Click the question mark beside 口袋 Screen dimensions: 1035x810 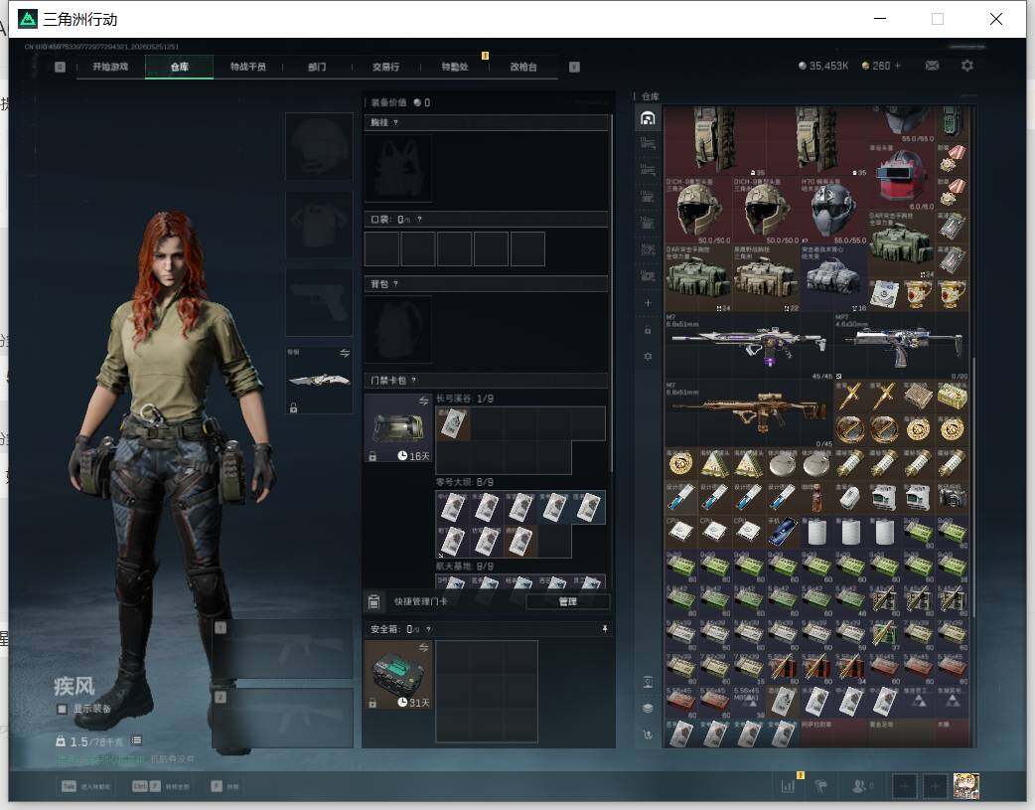[x=419, y=220]
